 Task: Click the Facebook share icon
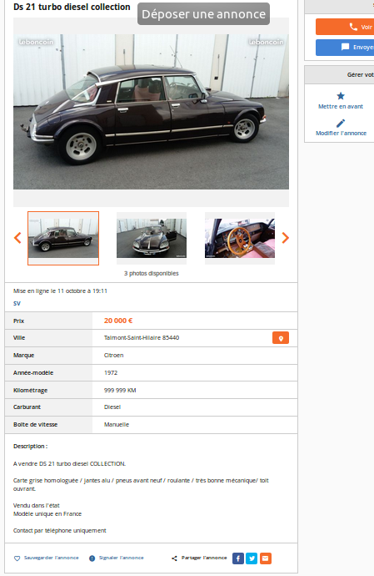[x=238, y=558]
